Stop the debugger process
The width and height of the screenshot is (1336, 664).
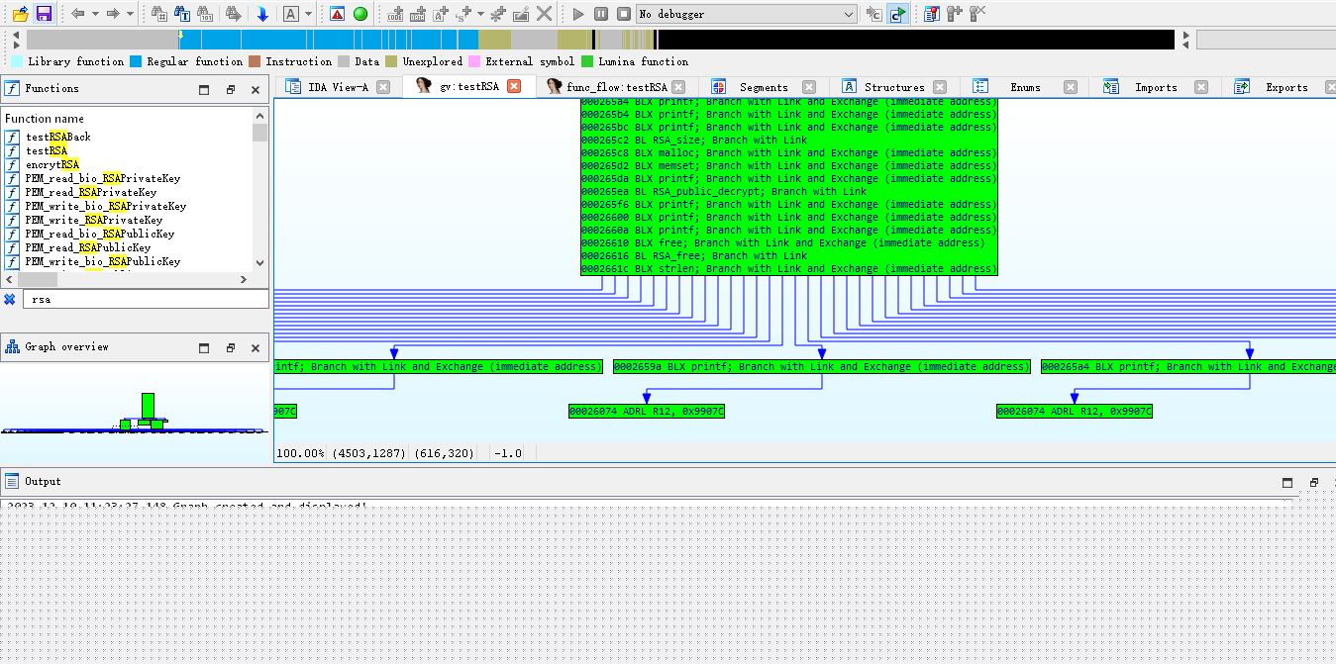(x=624, y=14)
